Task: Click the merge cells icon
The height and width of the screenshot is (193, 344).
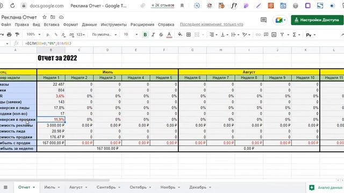Action: click(197, 34)
